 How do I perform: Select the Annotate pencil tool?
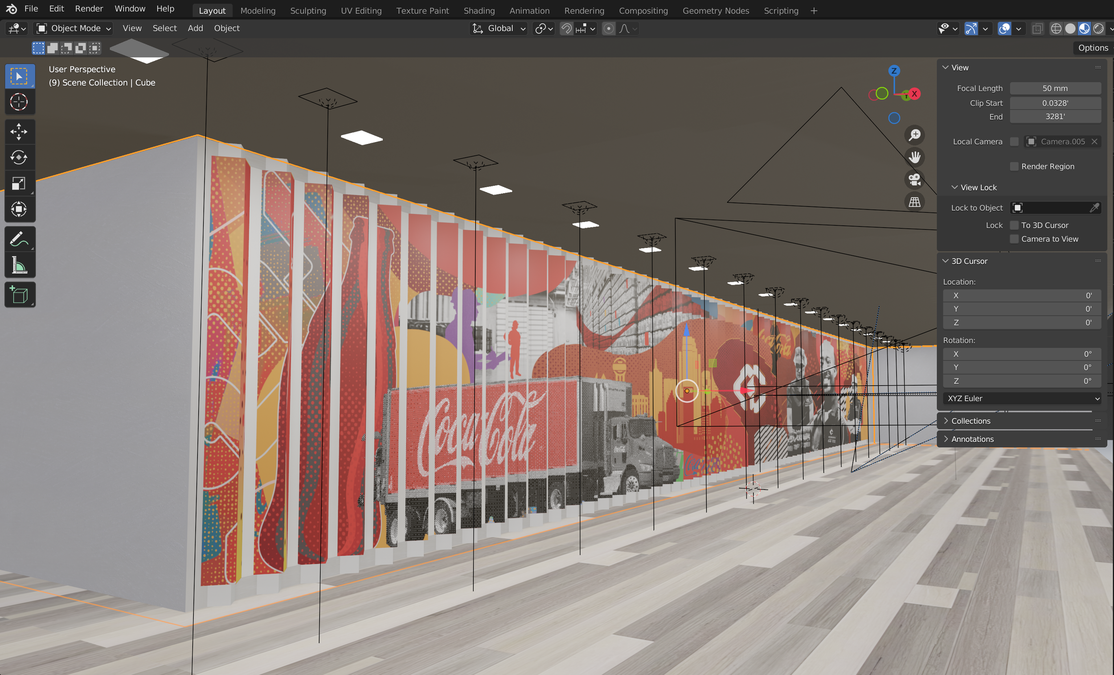[20, 239]
